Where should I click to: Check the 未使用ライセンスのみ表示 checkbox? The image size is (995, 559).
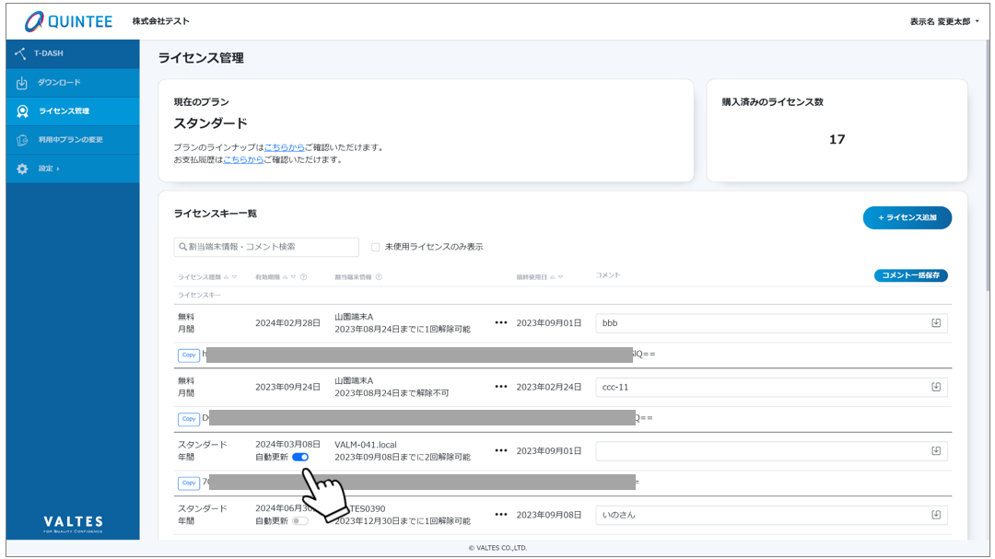point(376,247)
